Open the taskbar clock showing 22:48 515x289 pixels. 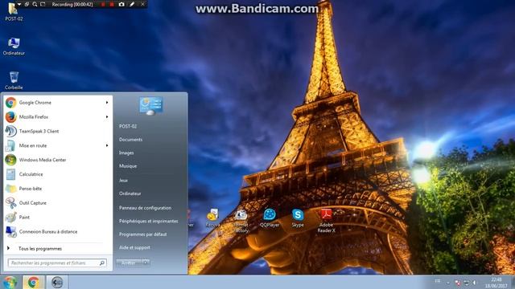coord(496,283)
